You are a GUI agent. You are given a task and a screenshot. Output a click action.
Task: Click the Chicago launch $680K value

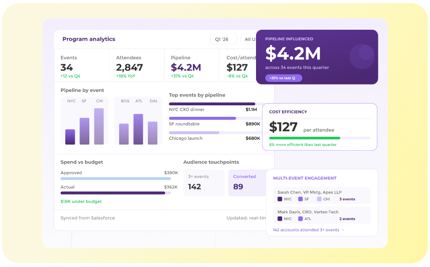click(253, 138)
